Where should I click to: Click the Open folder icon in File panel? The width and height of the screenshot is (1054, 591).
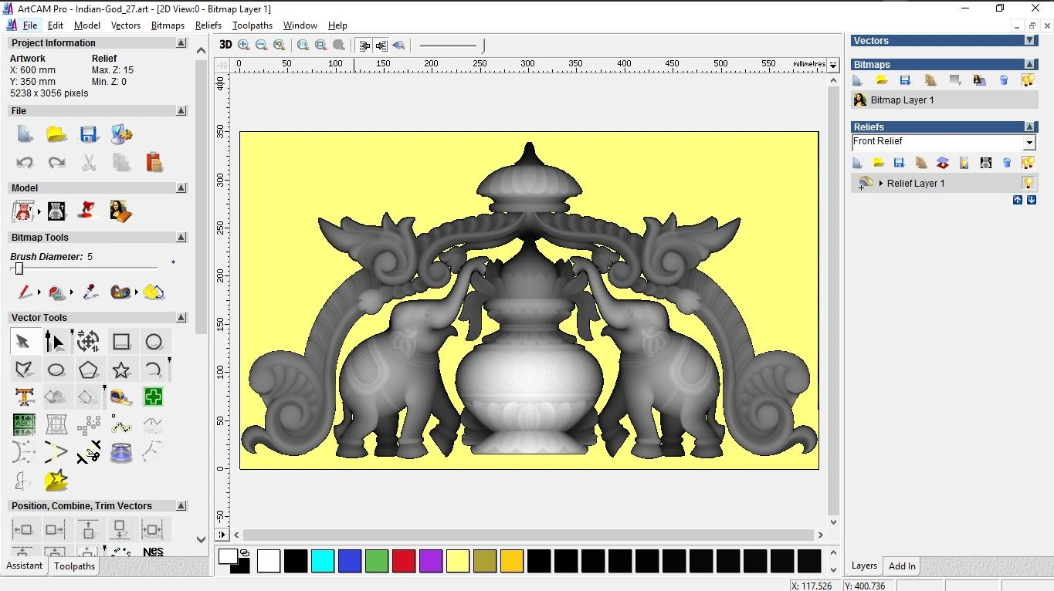click(x=56, y=134)
